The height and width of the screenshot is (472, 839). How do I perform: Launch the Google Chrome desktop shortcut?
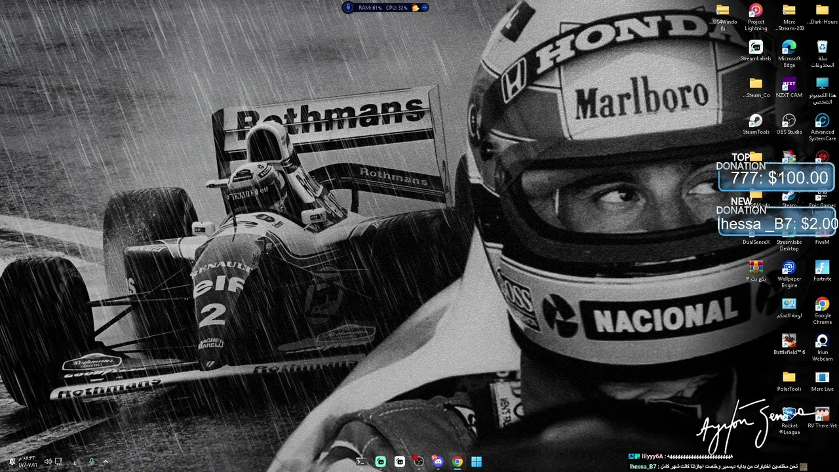(x=822, y=310)
